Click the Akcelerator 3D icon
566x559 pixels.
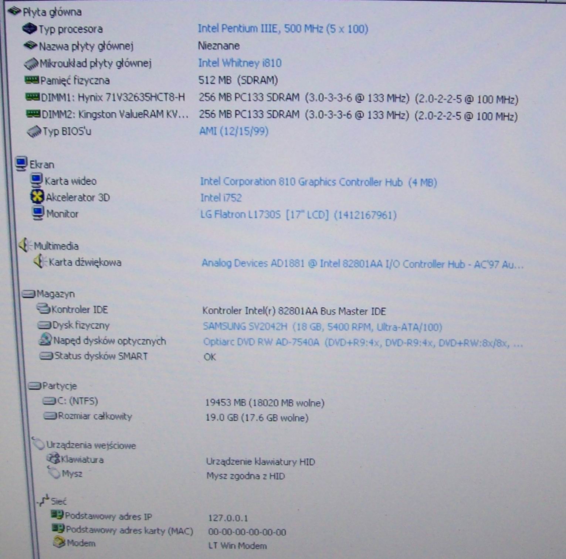click(37, 197)
